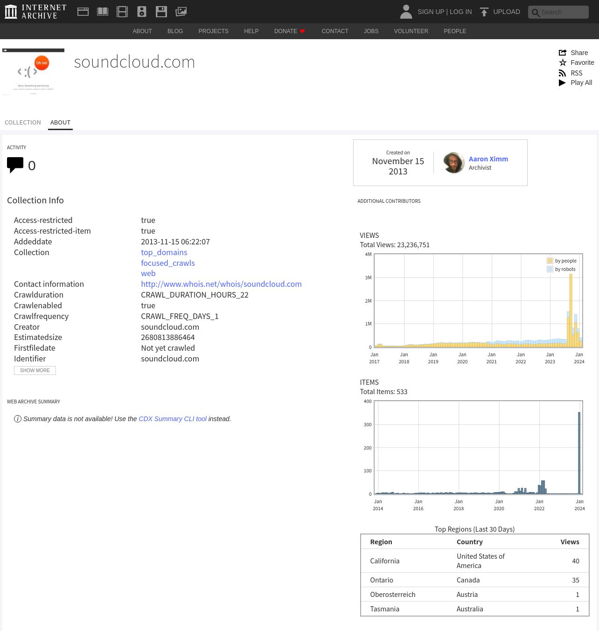Image resolution: width=599 pixels, height=631 pixels.
Task: Click the tallest items bar near Jan 2024
Action: click(579, 453)
